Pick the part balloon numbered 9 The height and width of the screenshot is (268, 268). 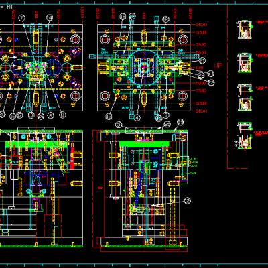point(166,115)
